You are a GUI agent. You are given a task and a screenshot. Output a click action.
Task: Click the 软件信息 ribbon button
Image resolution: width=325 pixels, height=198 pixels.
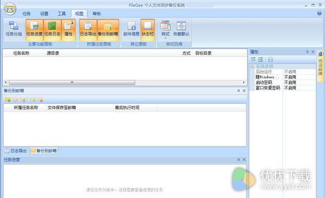pos(131,29)
